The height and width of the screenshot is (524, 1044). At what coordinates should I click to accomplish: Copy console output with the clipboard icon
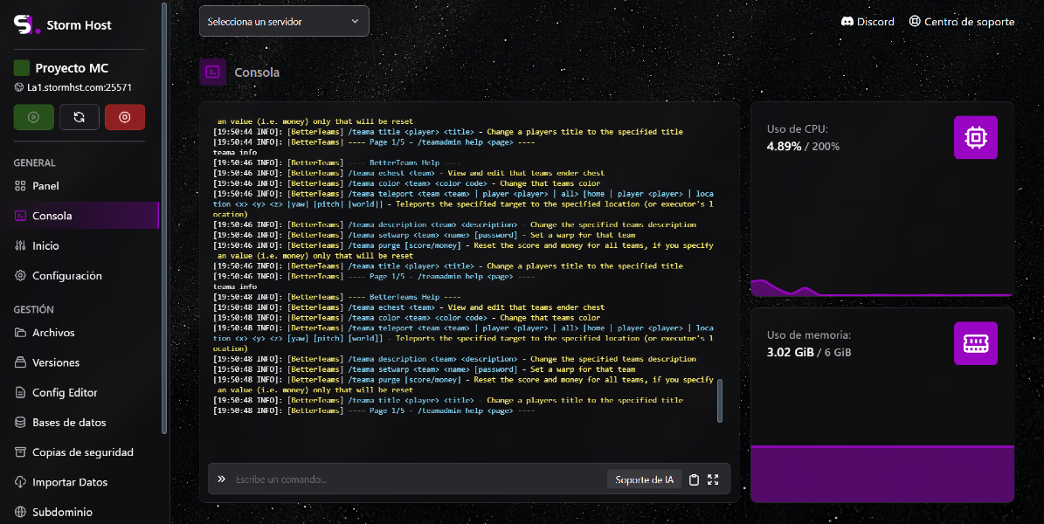(694, 479)
